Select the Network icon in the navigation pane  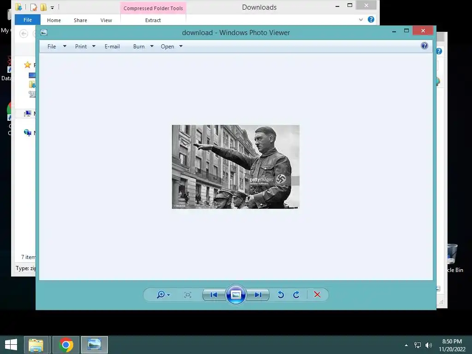[27, 132]
